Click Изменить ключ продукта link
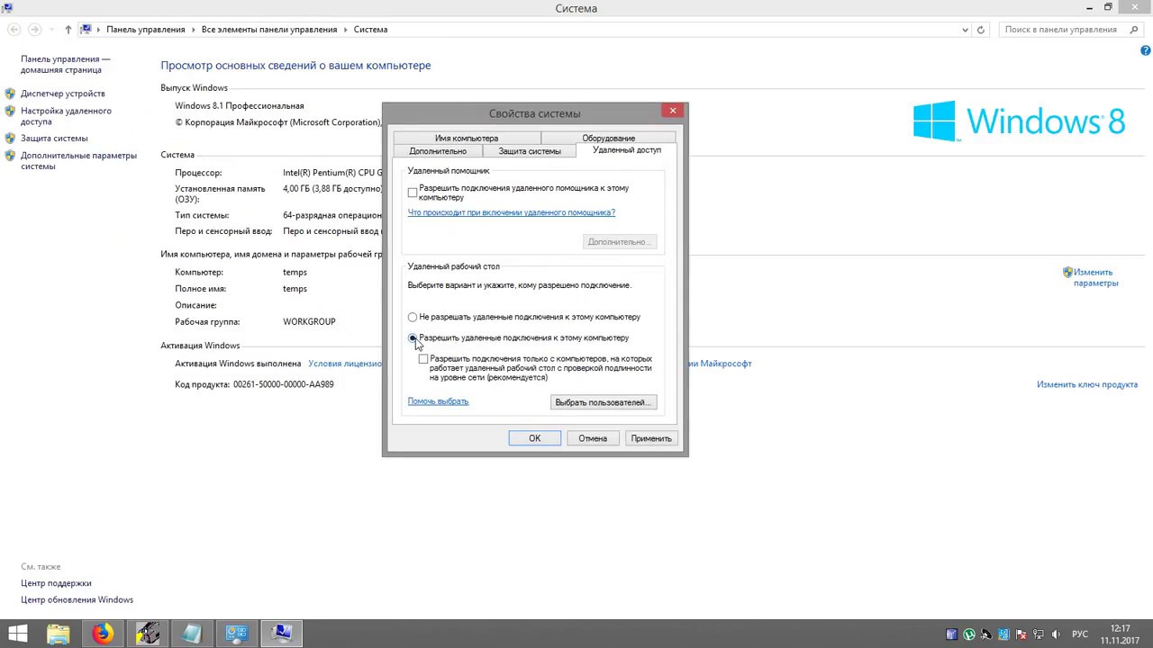The width and height of the screenshot is (1153, 648). pyautogui.click(x=1087, y=384)
